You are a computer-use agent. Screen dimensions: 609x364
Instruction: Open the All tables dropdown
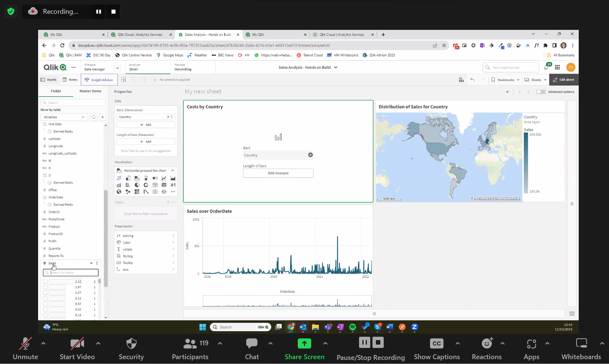[64, 117]
